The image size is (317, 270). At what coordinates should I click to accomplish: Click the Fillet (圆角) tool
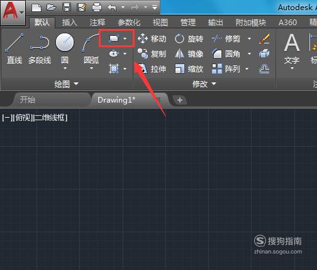[x=226, y=54]
